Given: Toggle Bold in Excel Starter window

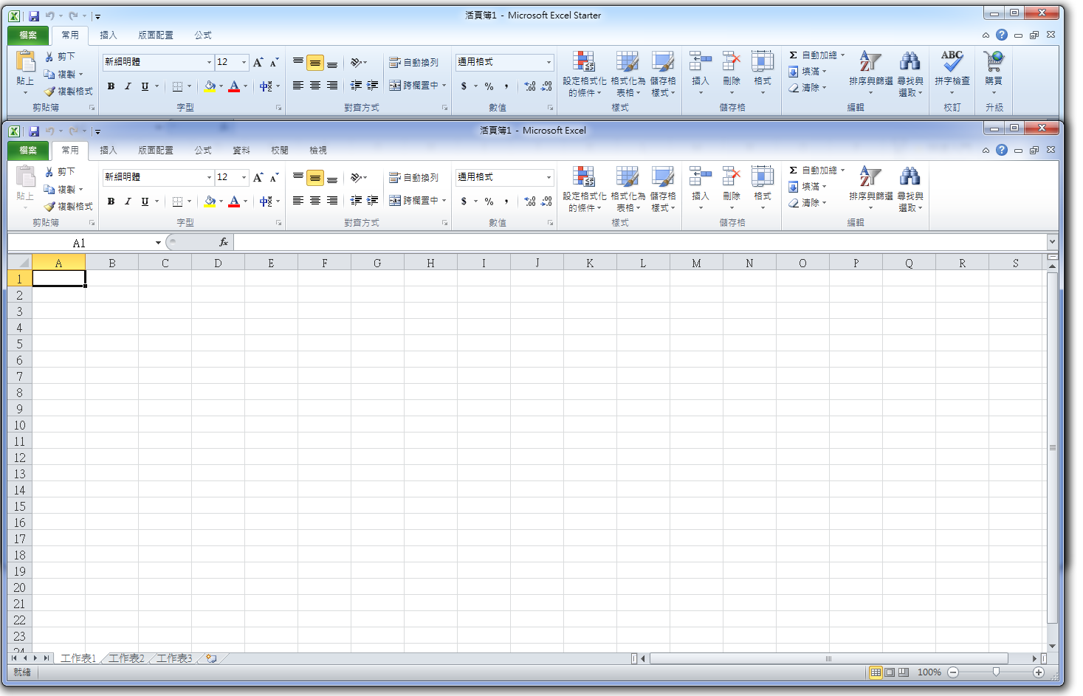Looking at the screenshot, I should click(111, 86).
